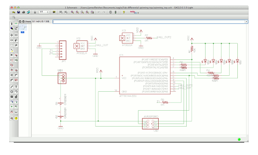Select the Arc tool
The image size is (258, 155).
point(16,92)
